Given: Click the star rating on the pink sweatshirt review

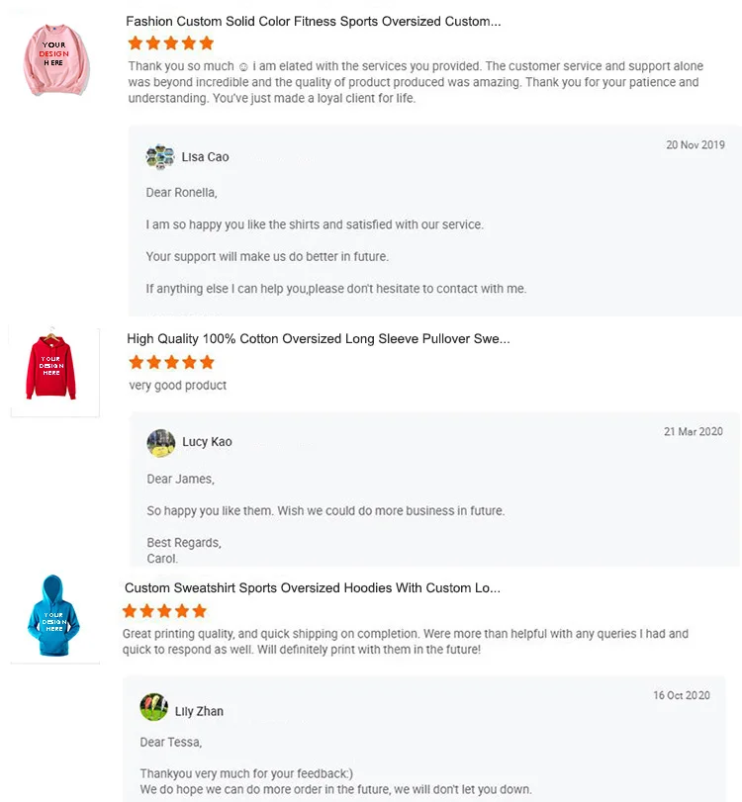Looking at the screenshot, I should point(171,44).
